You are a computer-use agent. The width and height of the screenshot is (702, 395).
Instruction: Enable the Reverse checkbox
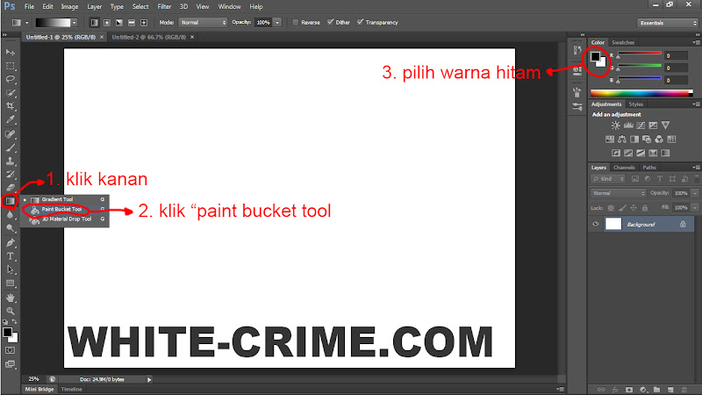pyautogui.click(x=296, y=23)
